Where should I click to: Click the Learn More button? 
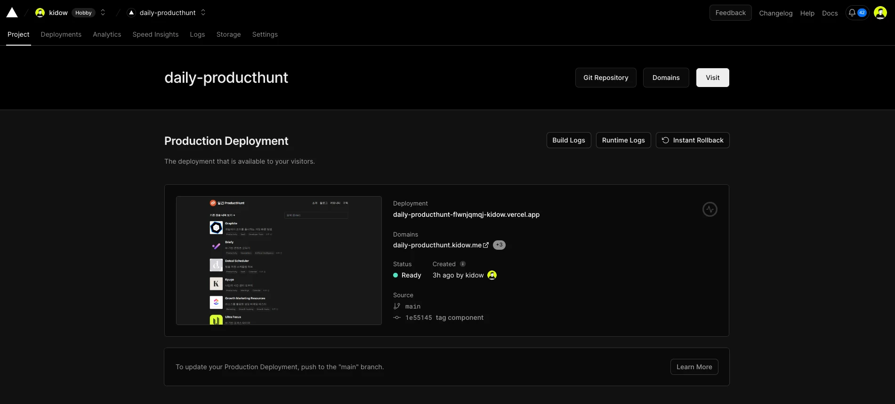(694, 367)
